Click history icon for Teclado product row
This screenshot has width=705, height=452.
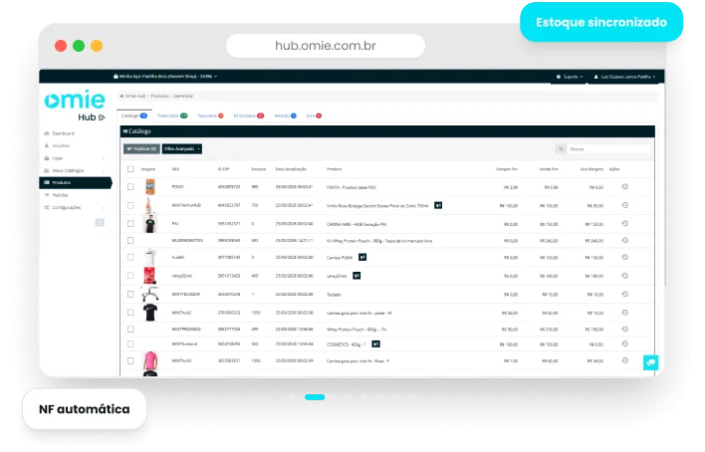click(x=624, y=295)
